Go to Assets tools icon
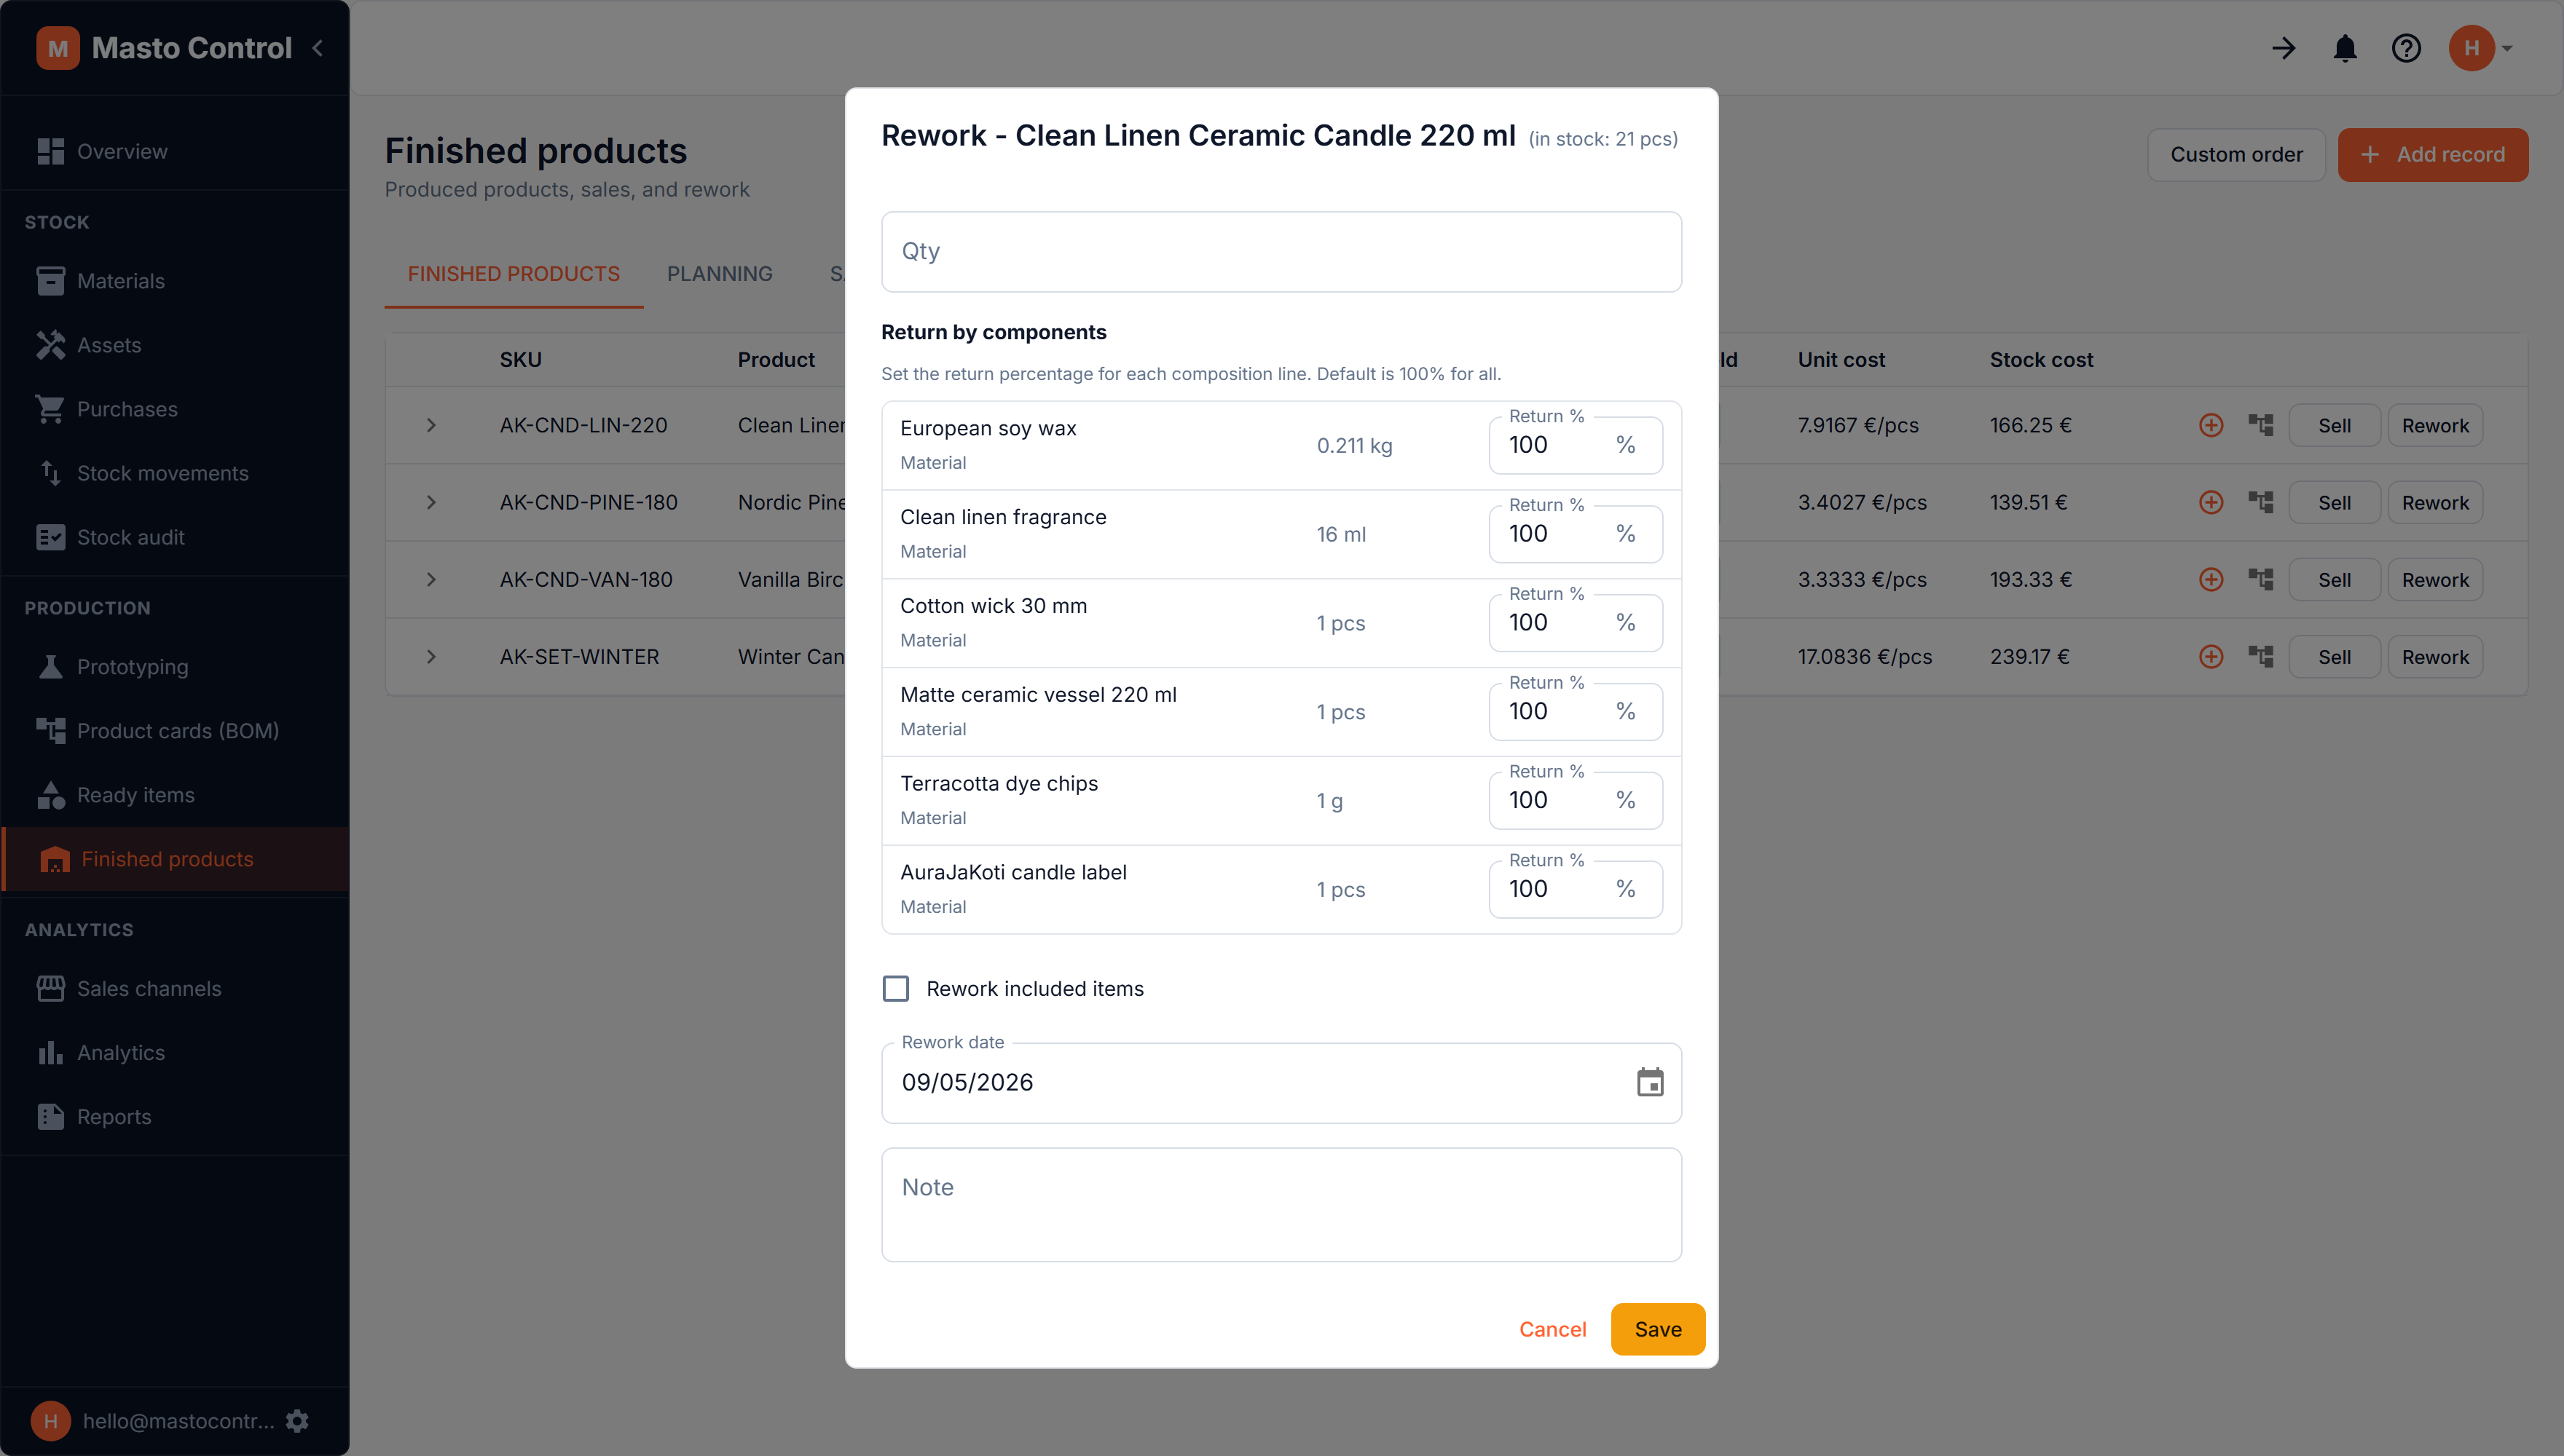The width and height of the screenshot is (2564, 1456). tap(50, 345)
